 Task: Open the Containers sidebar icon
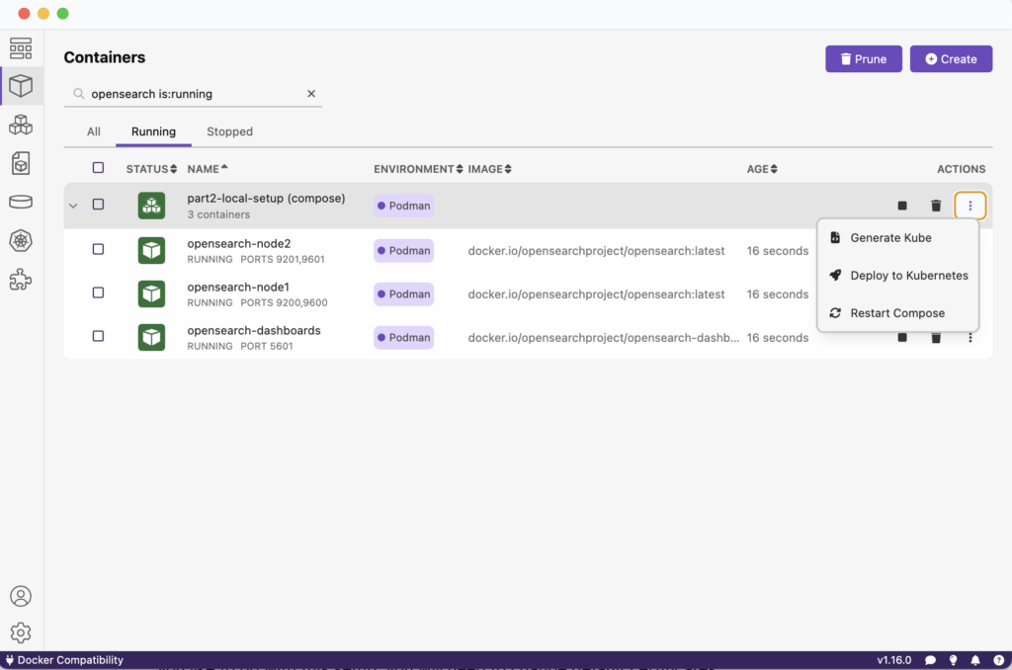(x=21, y=86)
